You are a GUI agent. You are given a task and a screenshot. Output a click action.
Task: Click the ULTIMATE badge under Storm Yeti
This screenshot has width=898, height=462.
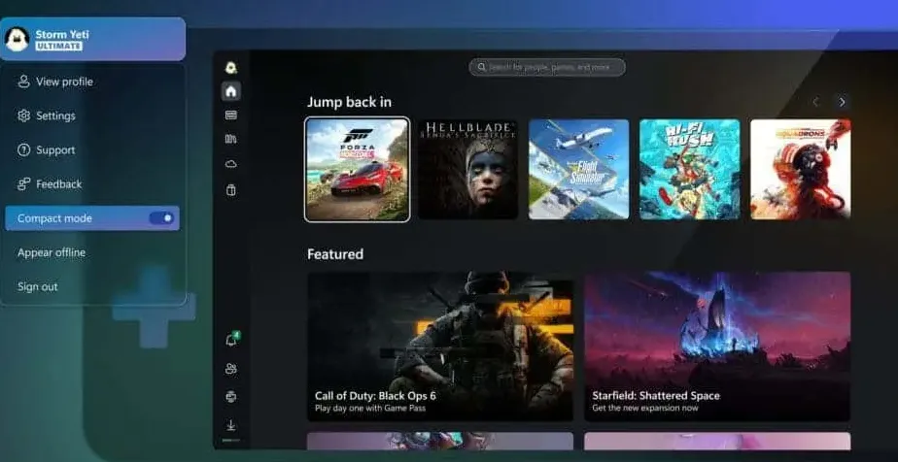pyautogui.click(x=58, y=47)
